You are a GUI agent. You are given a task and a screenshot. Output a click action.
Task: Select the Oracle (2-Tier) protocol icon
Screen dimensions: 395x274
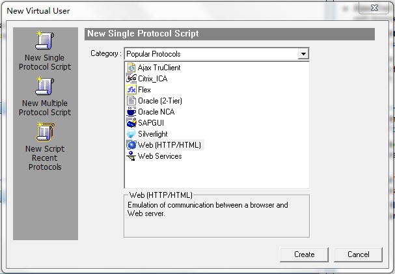[x=131, y=101]
